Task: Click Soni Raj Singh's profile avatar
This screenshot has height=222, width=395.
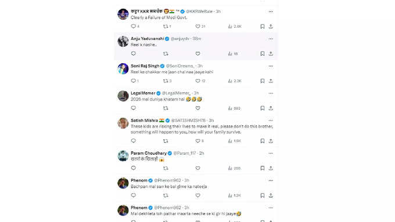Action: click(123, 68)
